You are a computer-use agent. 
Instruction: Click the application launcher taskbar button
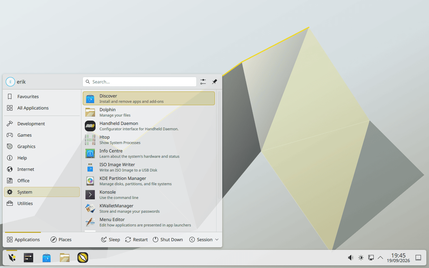click(12, 258)
